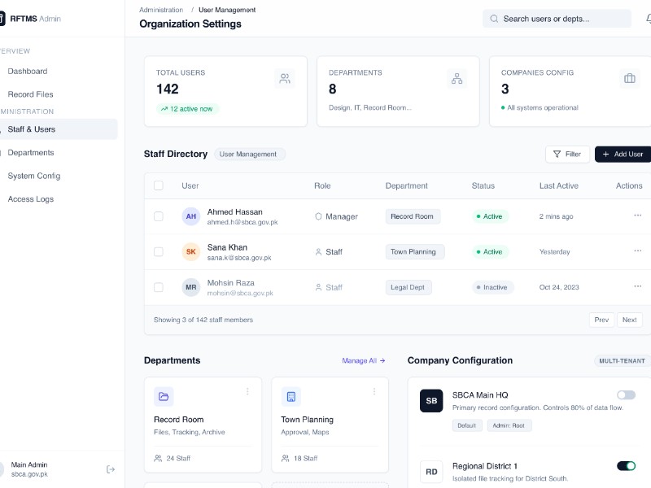
Task: Click the Add User button
Action: click(623, 154)
